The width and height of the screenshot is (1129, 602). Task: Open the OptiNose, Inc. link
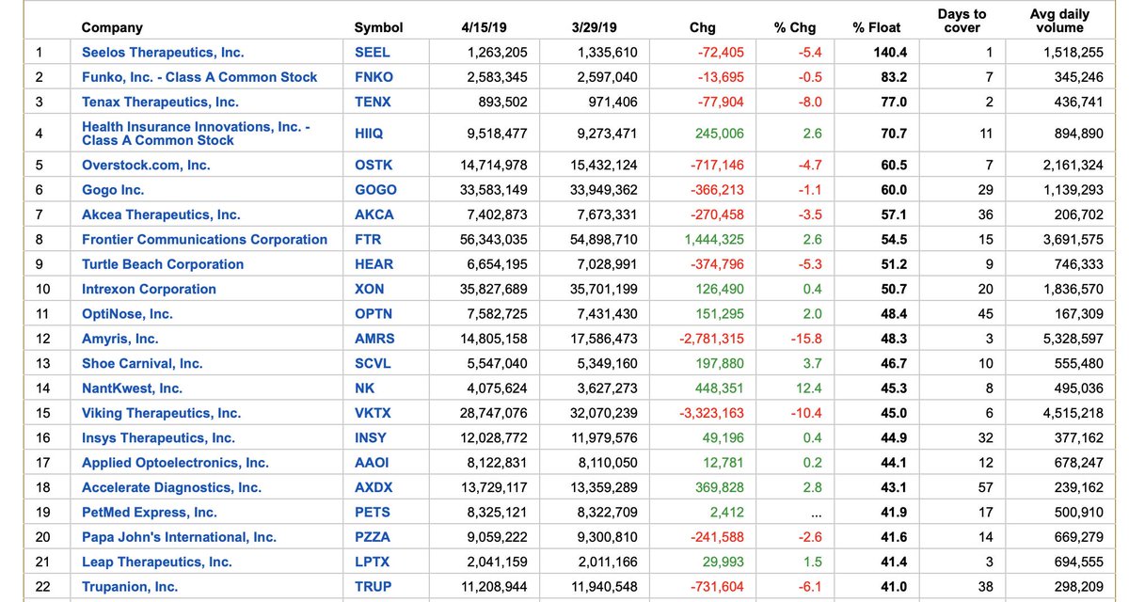[127, 314]
